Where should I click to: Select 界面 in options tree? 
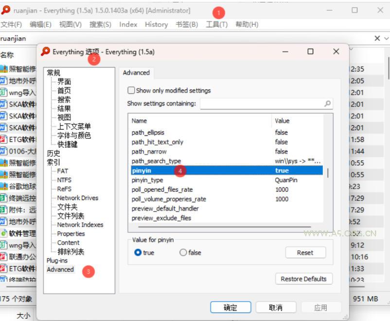point(64,82)
